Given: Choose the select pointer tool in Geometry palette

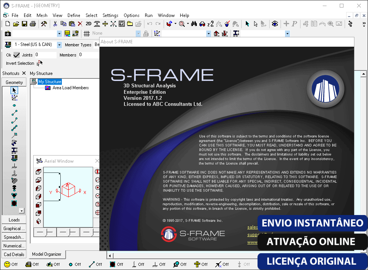Looking at the screenshot, I should tap(14, 90).
